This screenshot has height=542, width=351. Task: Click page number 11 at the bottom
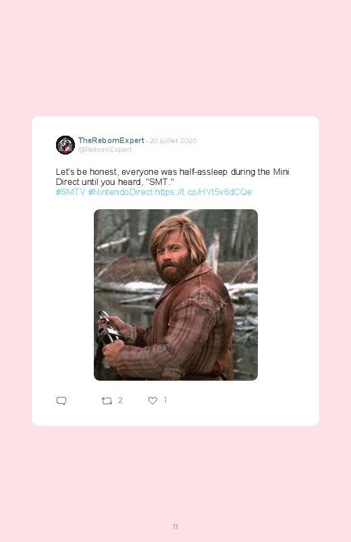(x=175, y=526)
